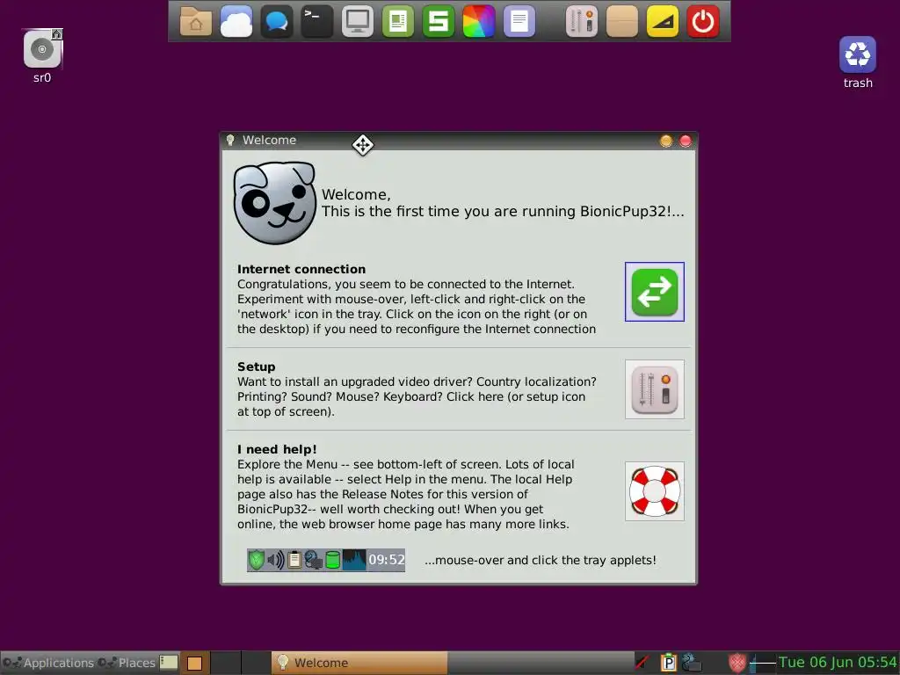
Task: Launch the cloud web browser icon
Action: click(236, 21)
